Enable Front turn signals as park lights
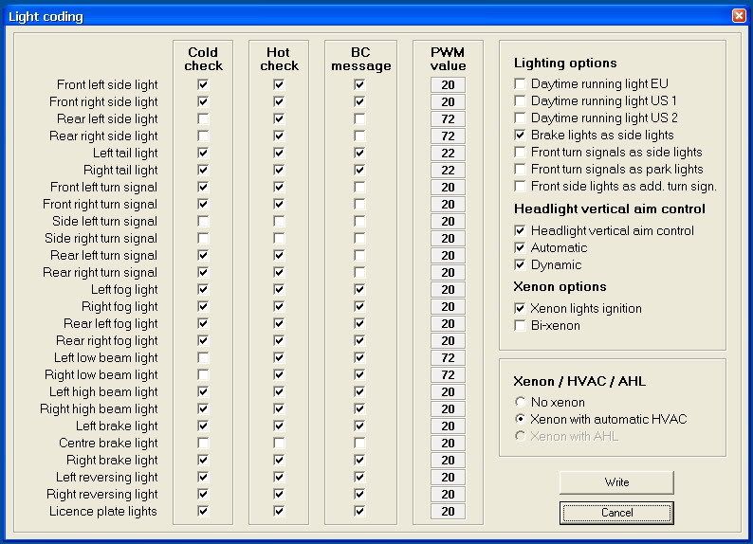 click(x=520, y=170)
